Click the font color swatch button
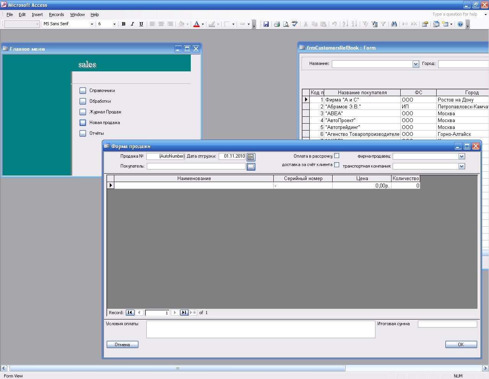Image resolution: width=489 pixels, height=379 pixels. (197, 24)
